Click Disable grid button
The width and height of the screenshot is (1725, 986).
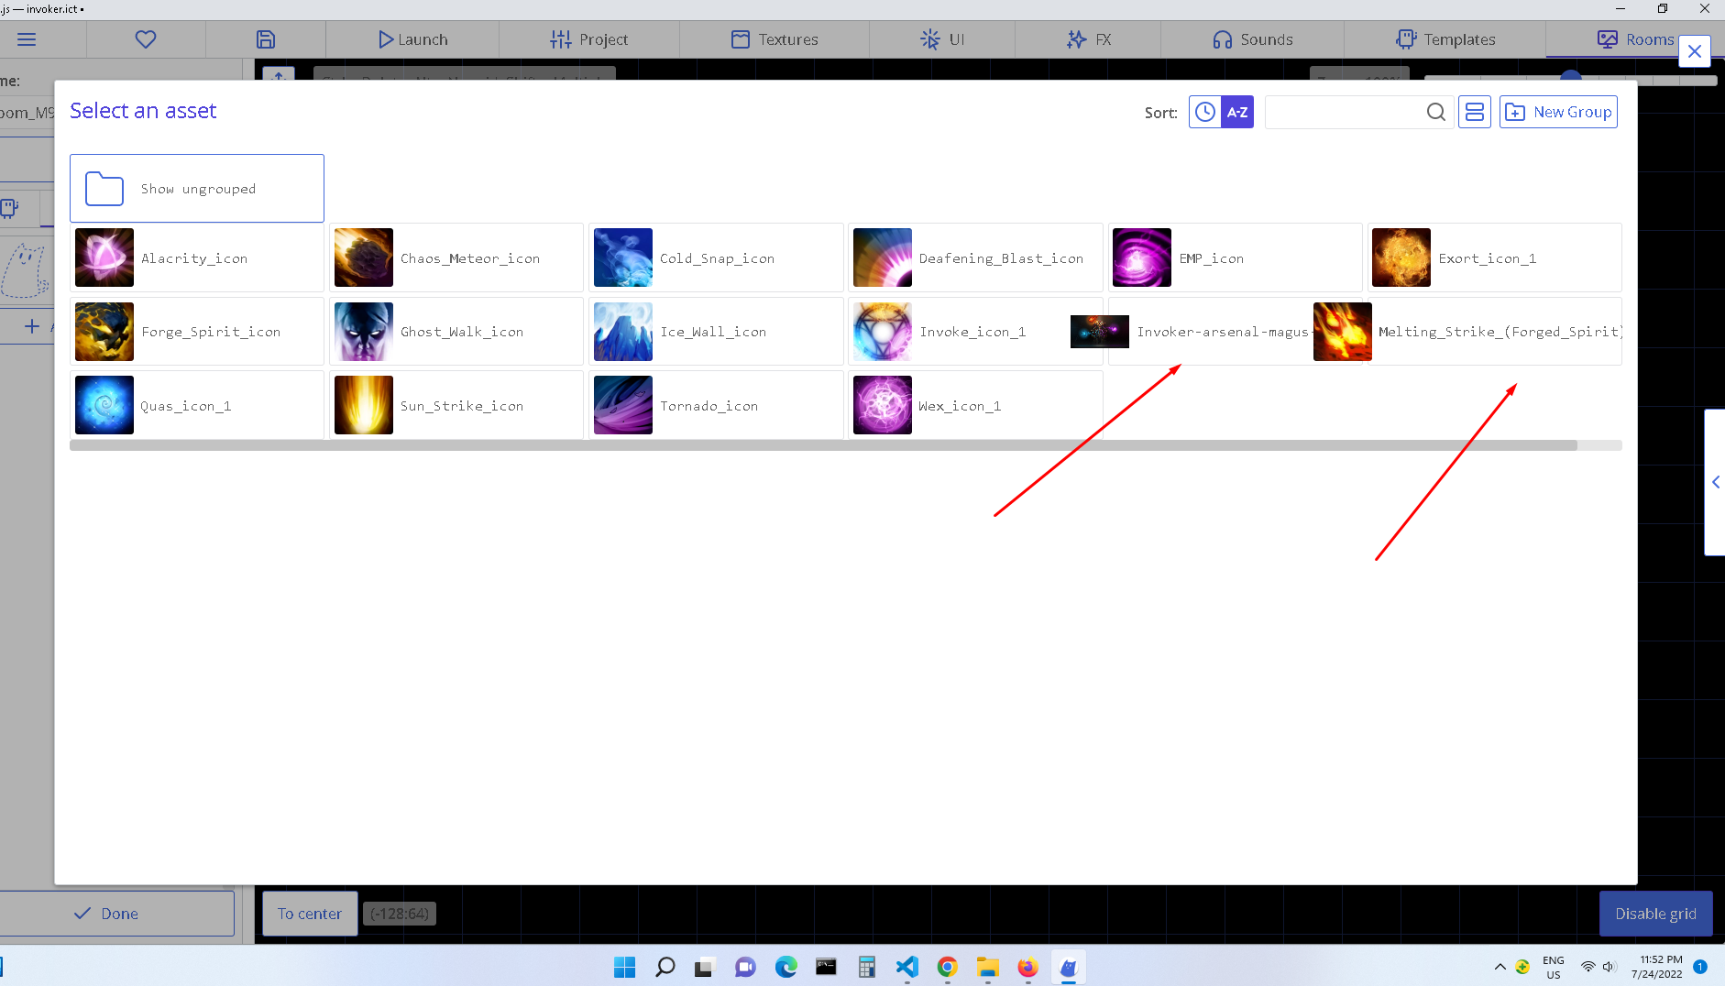click(1655, 914)
